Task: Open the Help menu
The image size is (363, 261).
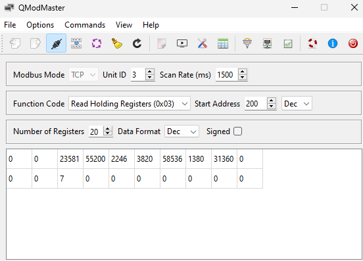Action: point(151,25)
